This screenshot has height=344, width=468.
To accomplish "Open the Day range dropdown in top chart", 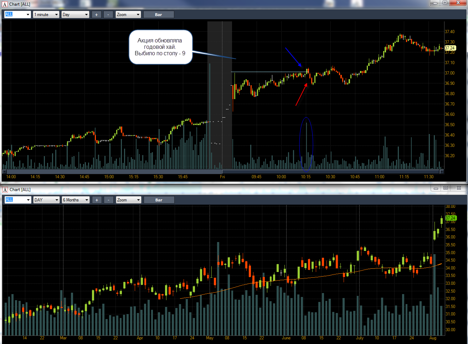I will (75, 15).
